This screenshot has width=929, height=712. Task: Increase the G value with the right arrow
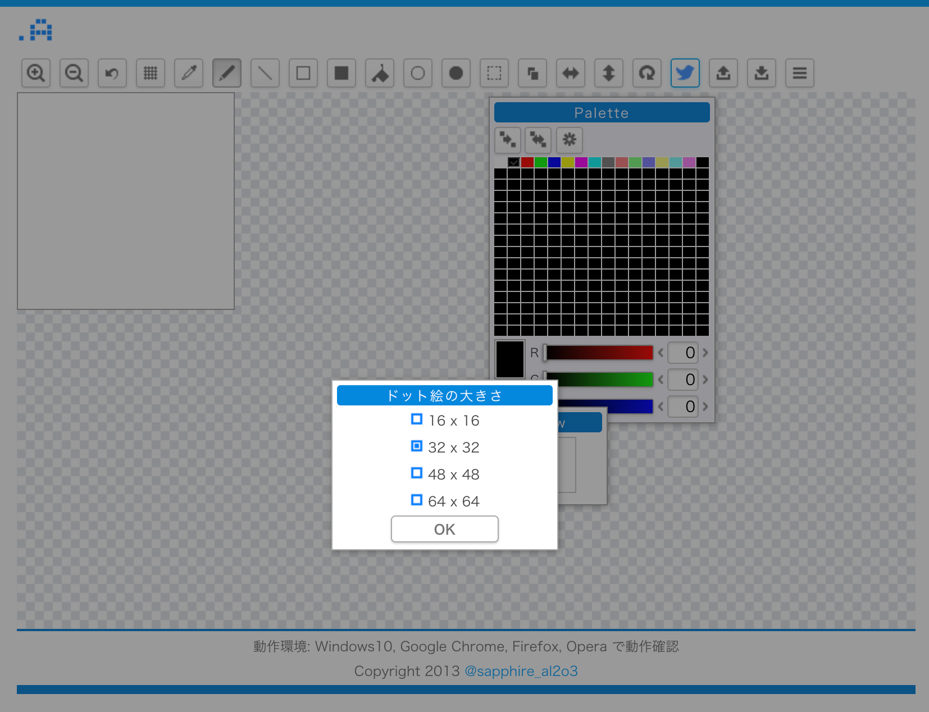click(705, 380)
